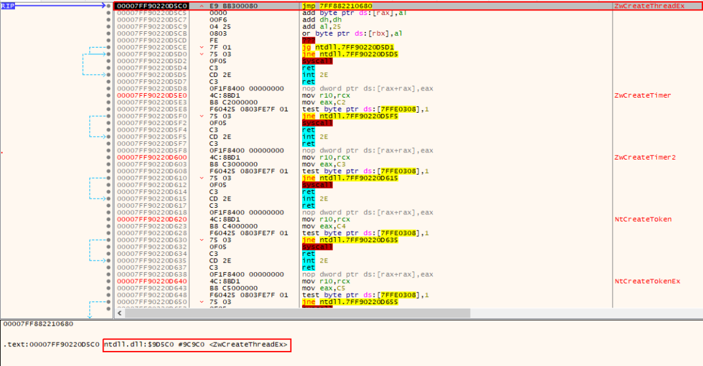Toggle breakpoint dot on row 00007FF90220D640
Viewport: 703px width, 366px height.
click(x=109, y=281)
